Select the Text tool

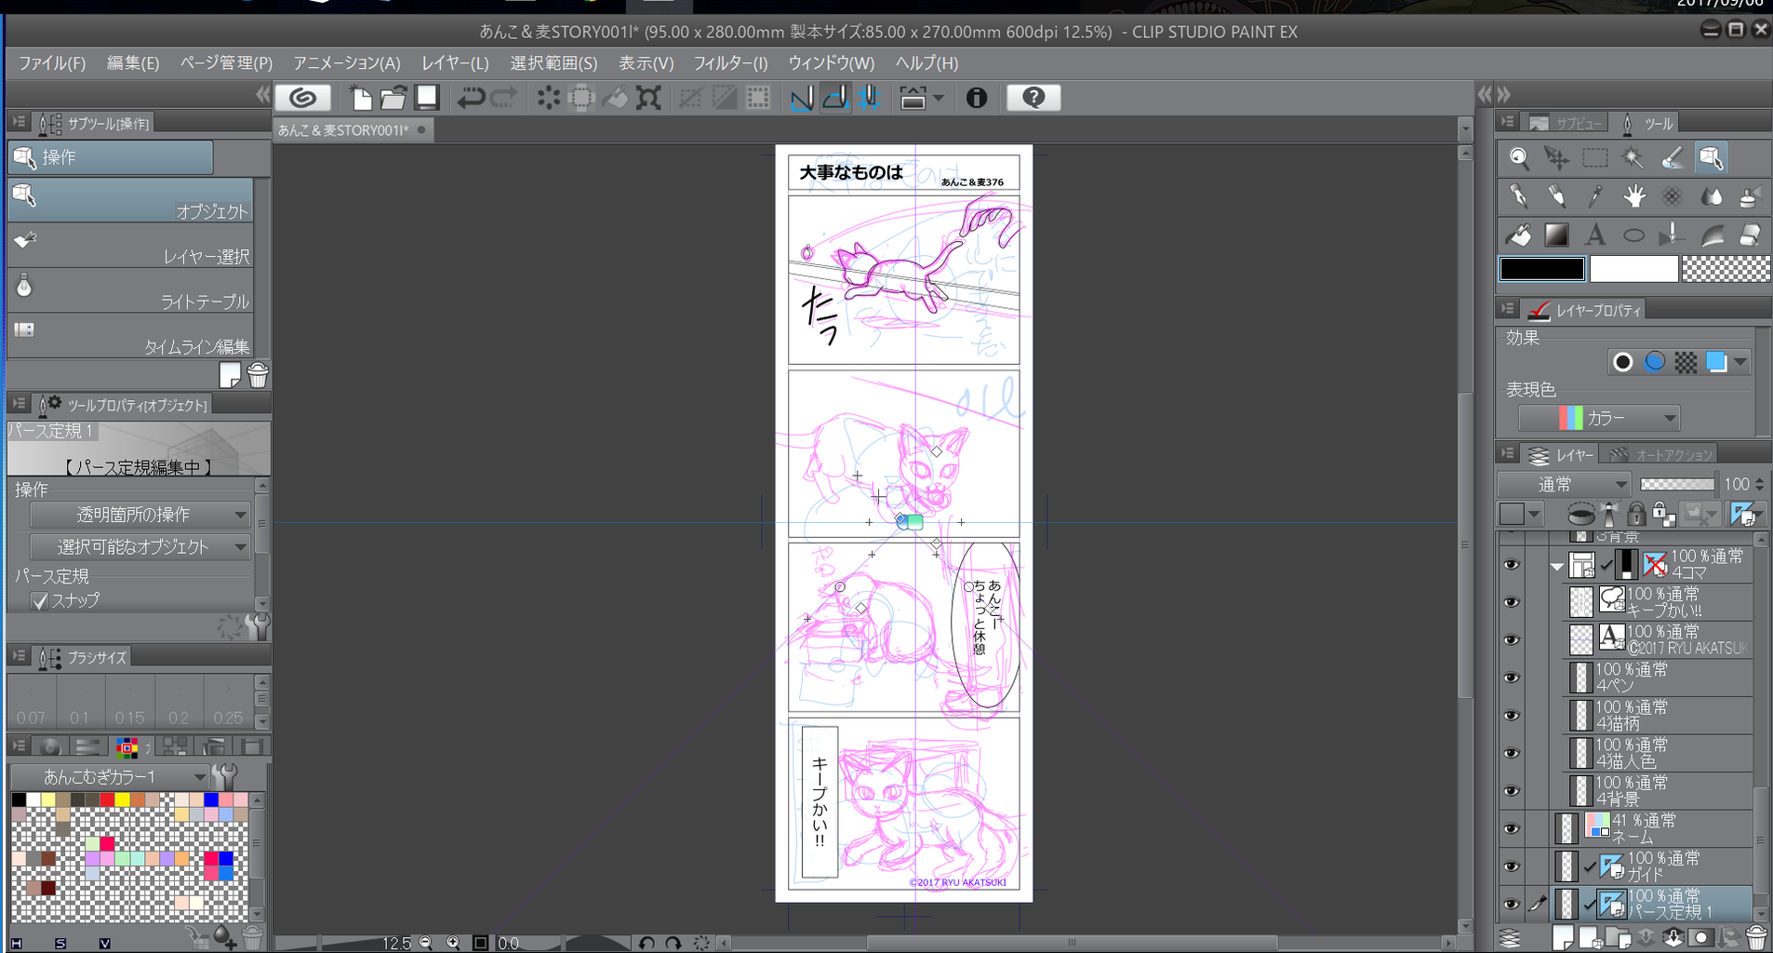pyautogui.click(x=1595, y=235)
